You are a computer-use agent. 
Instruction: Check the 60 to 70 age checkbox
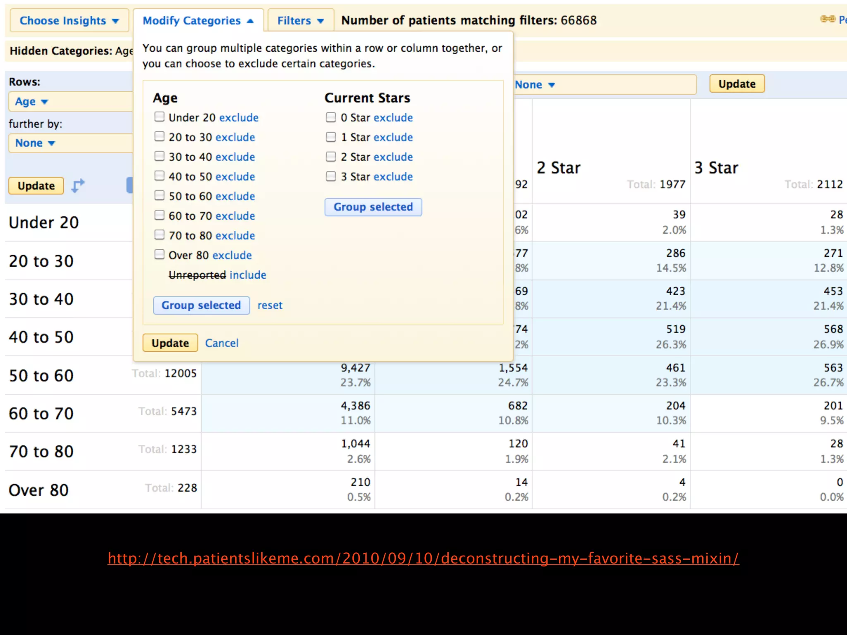pyautogui.click(x=159, y=215)
